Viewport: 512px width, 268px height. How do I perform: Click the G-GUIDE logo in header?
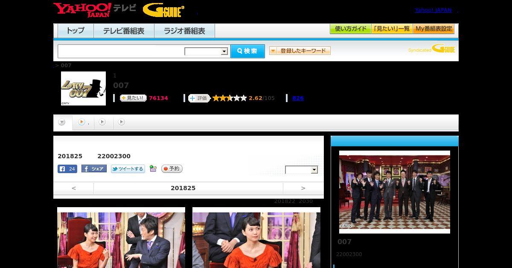tap(163, 10)
